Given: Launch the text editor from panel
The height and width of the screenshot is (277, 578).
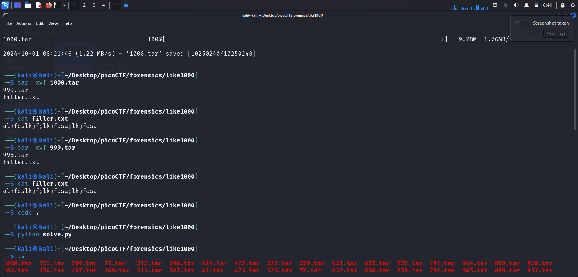Looking at the screenshot, I should tap(38, 5).
